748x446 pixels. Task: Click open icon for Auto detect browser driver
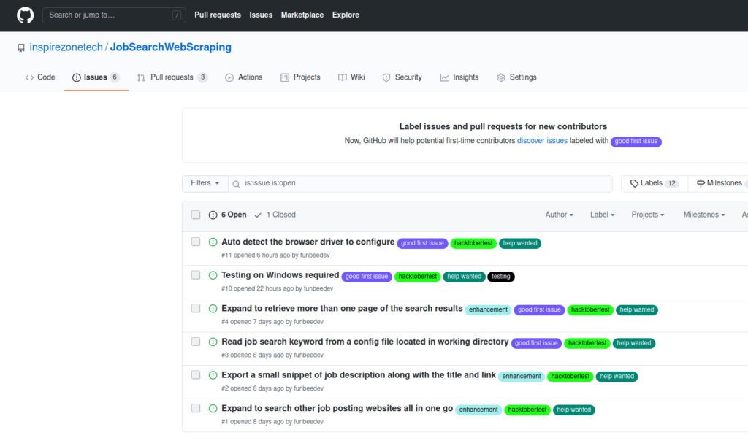(213, 242)
